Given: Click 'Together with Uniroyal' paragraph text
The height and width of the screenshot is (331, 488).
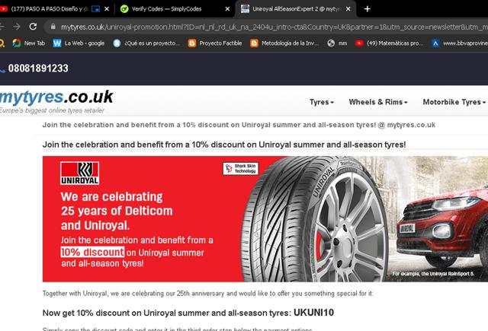Looking at the screenshot, I should point(207,294).
